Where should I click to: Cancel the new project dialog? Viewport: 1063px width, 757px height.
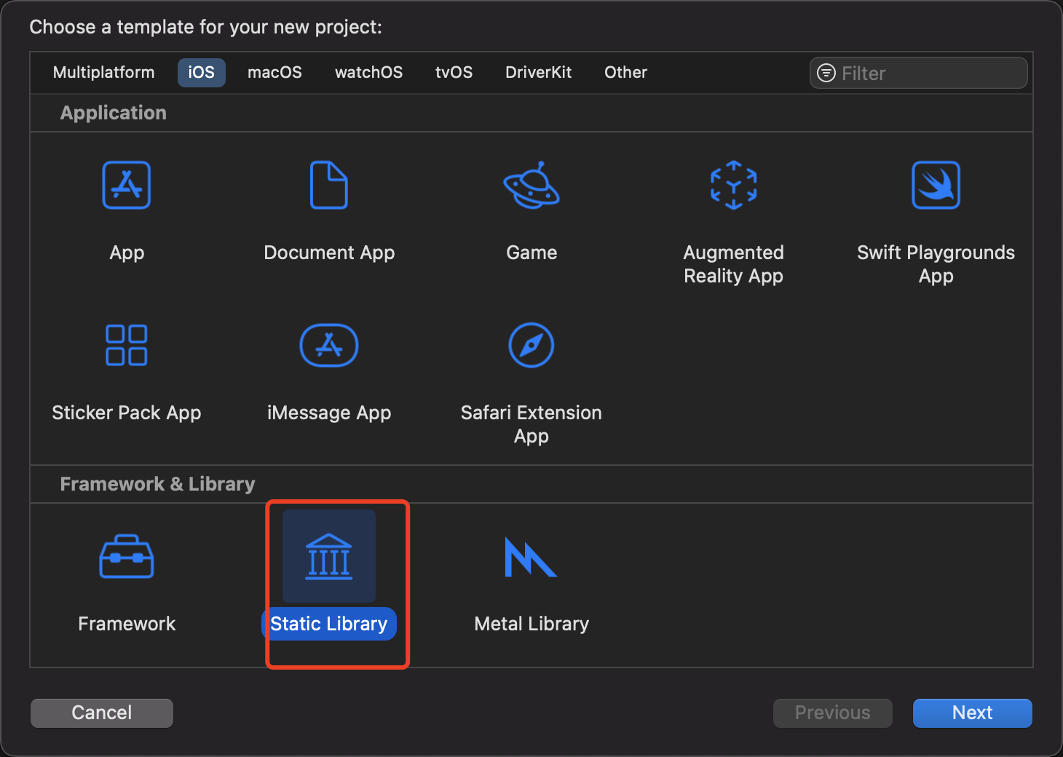click(102, 713)
